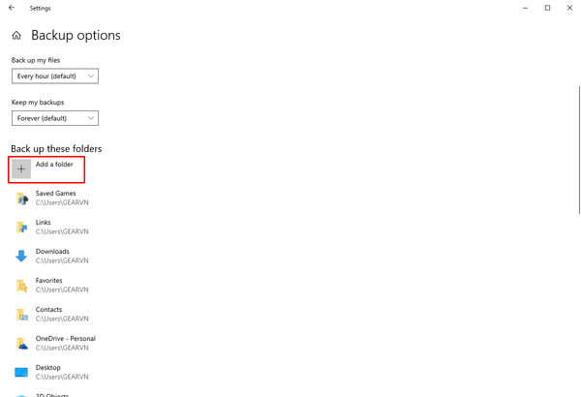The width and height of the screenshot is (581, 397).
Task: Expand chevron next to Every hour (default)
Action: click(x=91, y=76)
